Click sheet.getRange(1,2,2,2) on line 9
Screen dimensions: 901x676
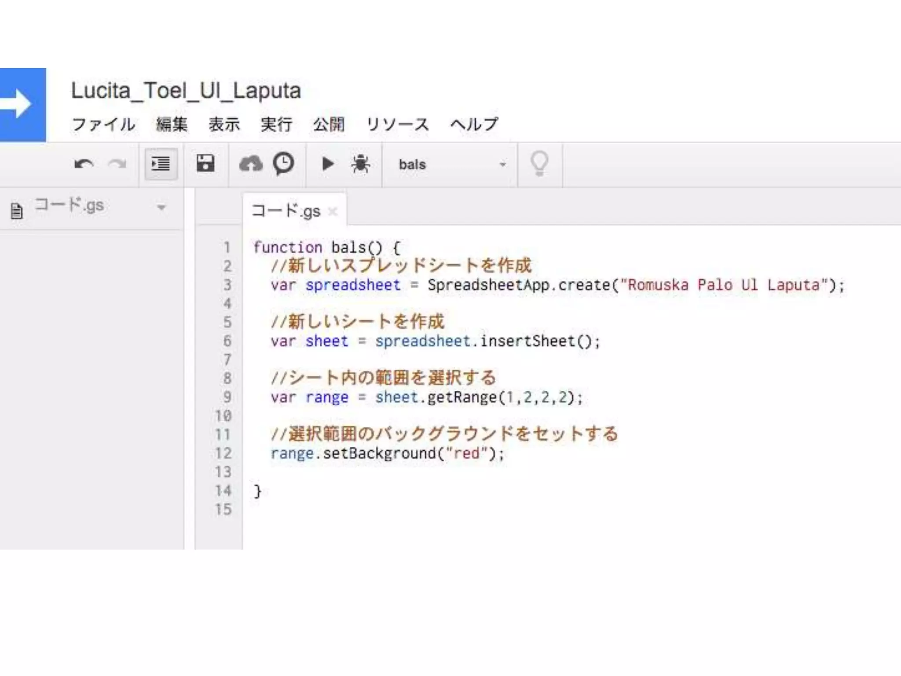click(475, 397)
